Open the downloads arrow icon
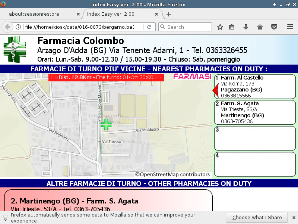This screenshot has width=298, height=224. [x=246, y=27]
